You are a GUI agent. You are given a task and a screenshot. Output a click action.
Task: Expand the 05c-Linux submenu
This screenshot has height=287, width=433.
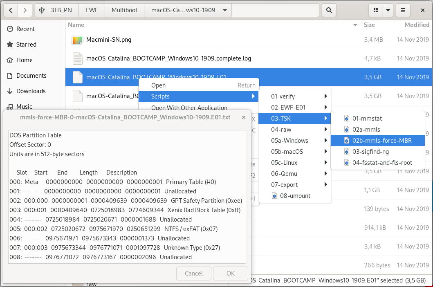[295, 163]
